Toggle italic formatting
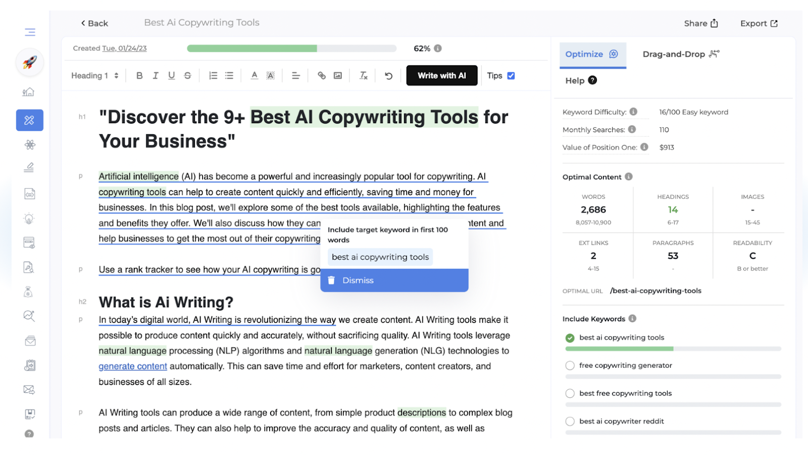This screenshot has width=808, height=455. pos(156,76)
